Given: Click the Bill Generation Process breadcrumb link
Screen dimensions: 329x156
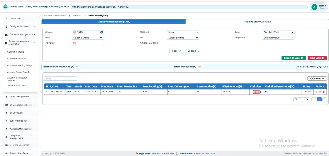Looking at the screenshot, I should point(55,16).
